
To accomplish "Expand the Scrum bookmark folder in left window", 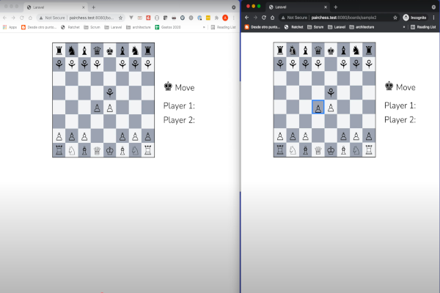I will coord(92,27).
